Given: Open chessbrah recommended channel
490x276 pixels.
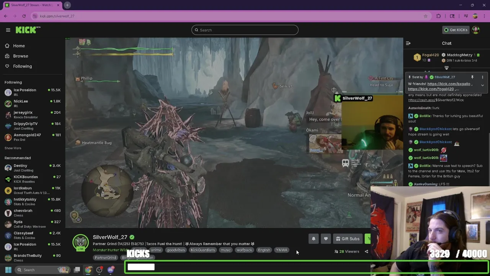Looking at the screenshot, I should click(33, 212).
